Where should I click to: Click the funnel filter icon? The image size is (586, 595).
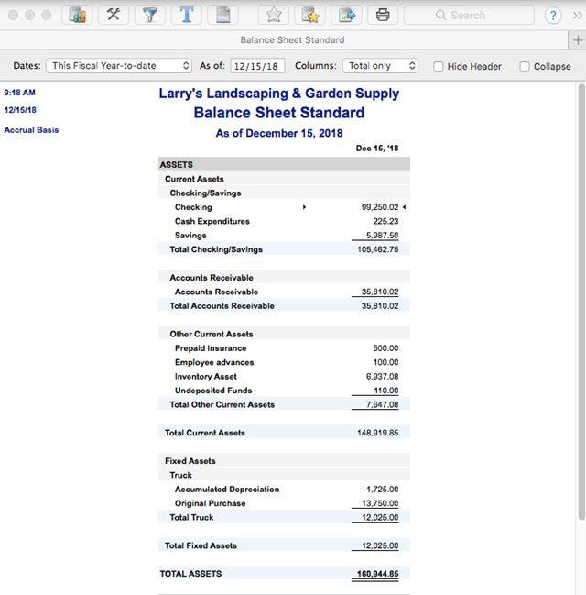click(x=149, y=15)
